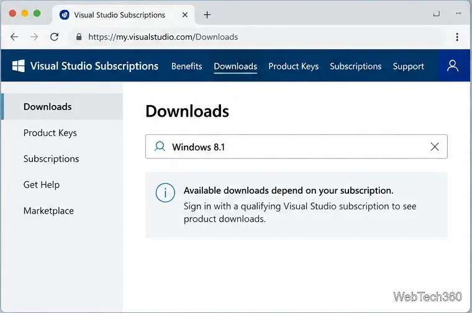
Task: Click the green window maximize dot
Action: (x=37, y=13)
